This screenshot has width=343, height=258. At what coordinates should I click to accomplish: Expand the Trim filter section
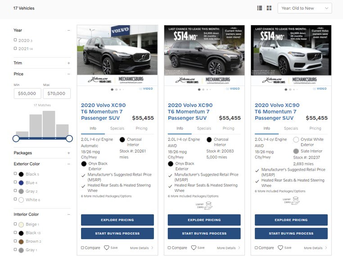pos(69,63)
